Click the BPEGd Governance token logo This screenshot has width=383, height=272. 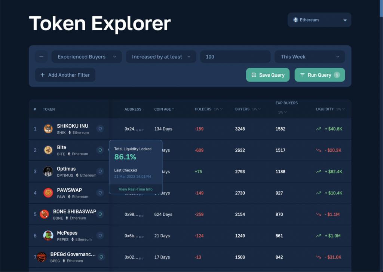pos(42,257)
